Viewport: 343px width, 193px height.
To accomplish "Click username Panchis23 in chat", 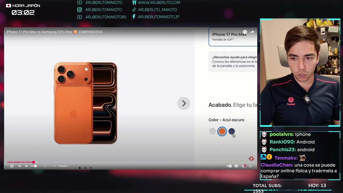I will (x=282, y=150).
